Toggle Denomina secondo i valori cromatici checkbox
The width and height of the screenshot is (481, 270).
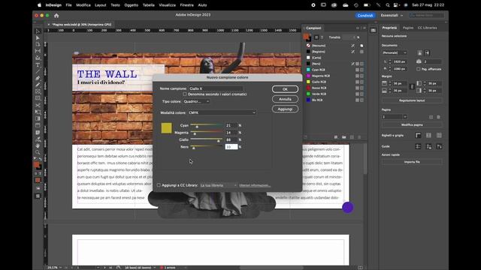185,94
